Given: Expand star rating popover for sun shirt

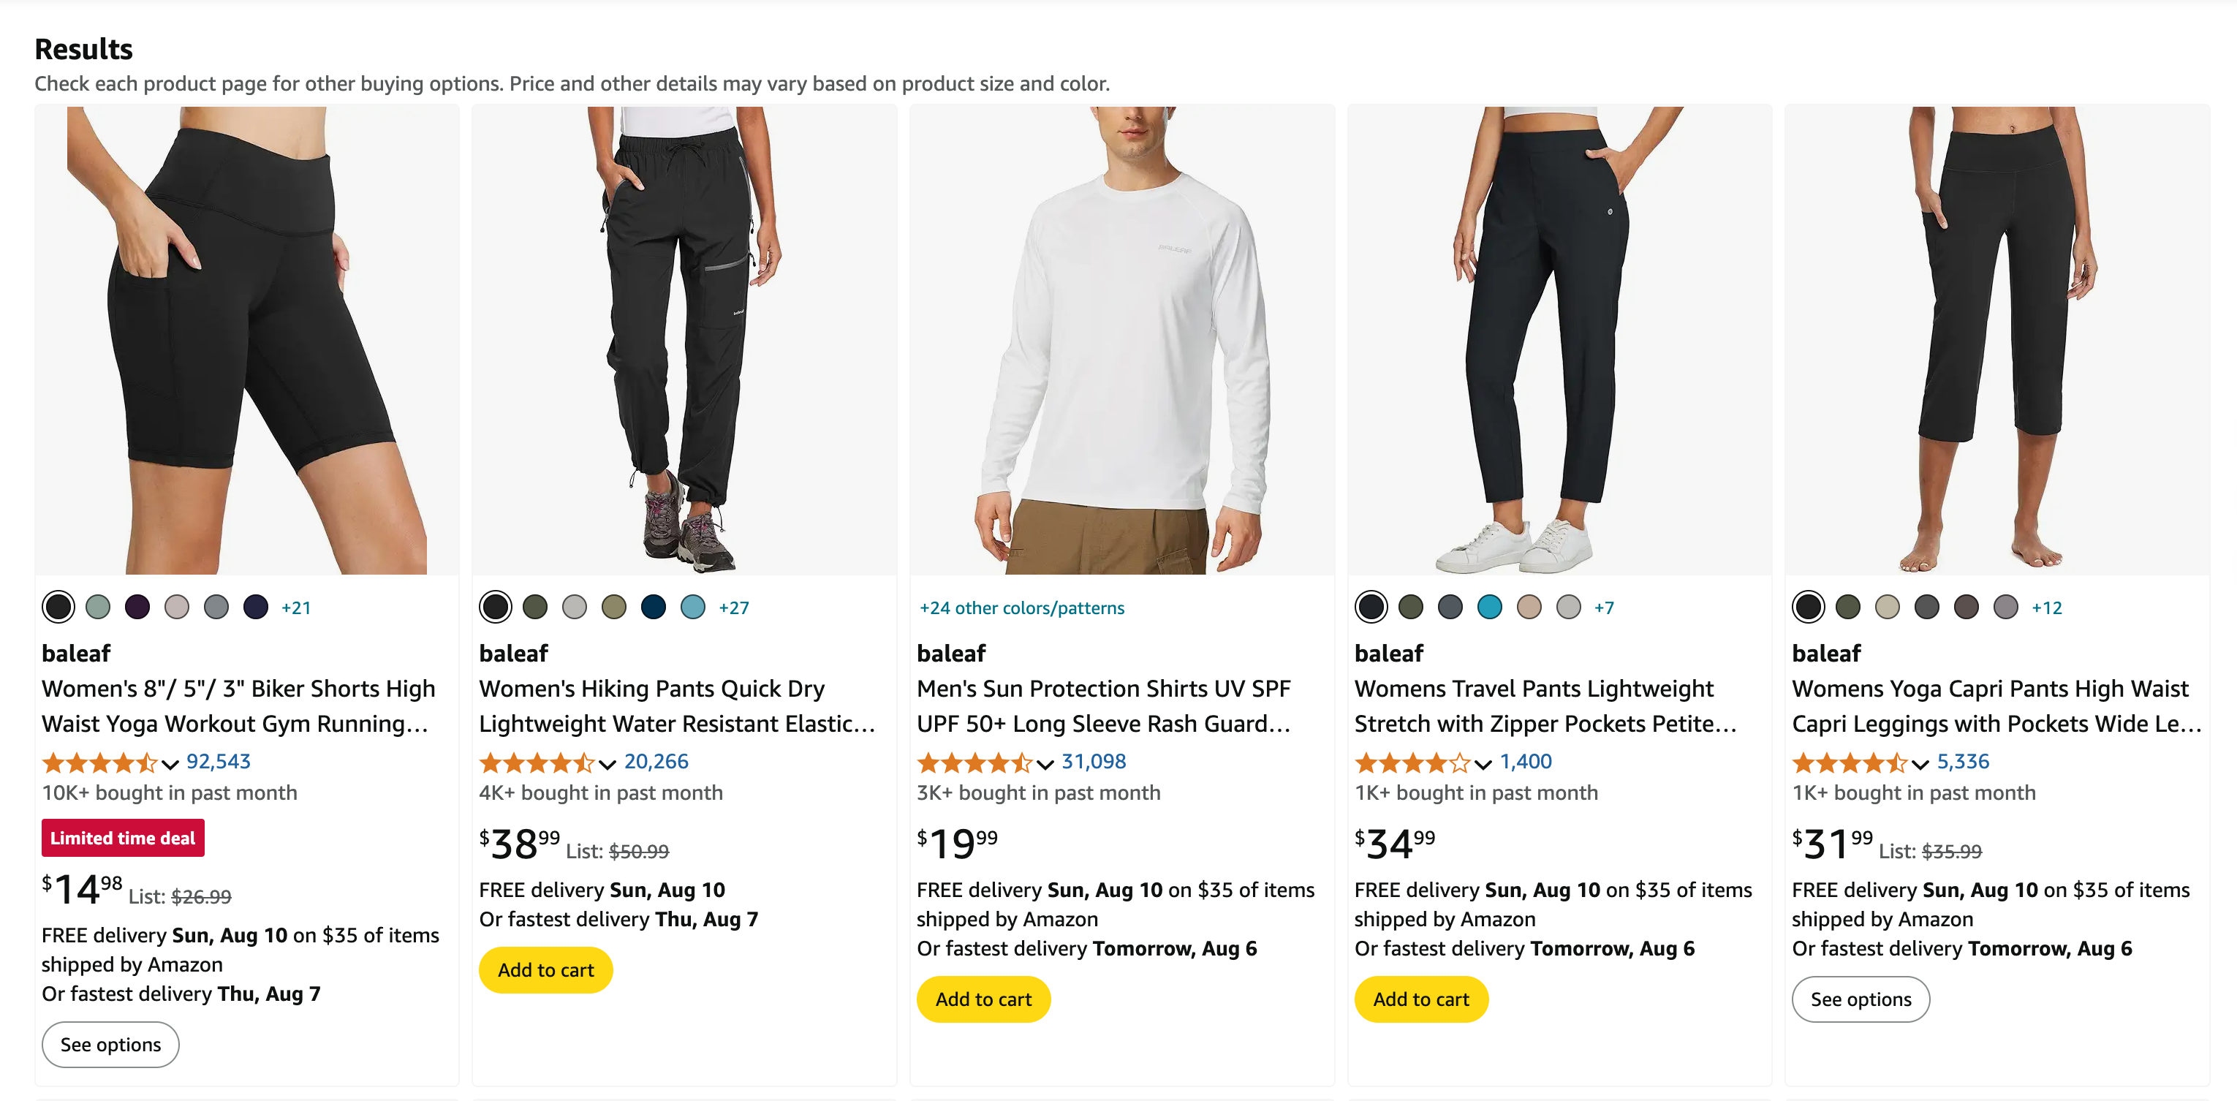Looking at the screenshot, I should point(1045,764).
